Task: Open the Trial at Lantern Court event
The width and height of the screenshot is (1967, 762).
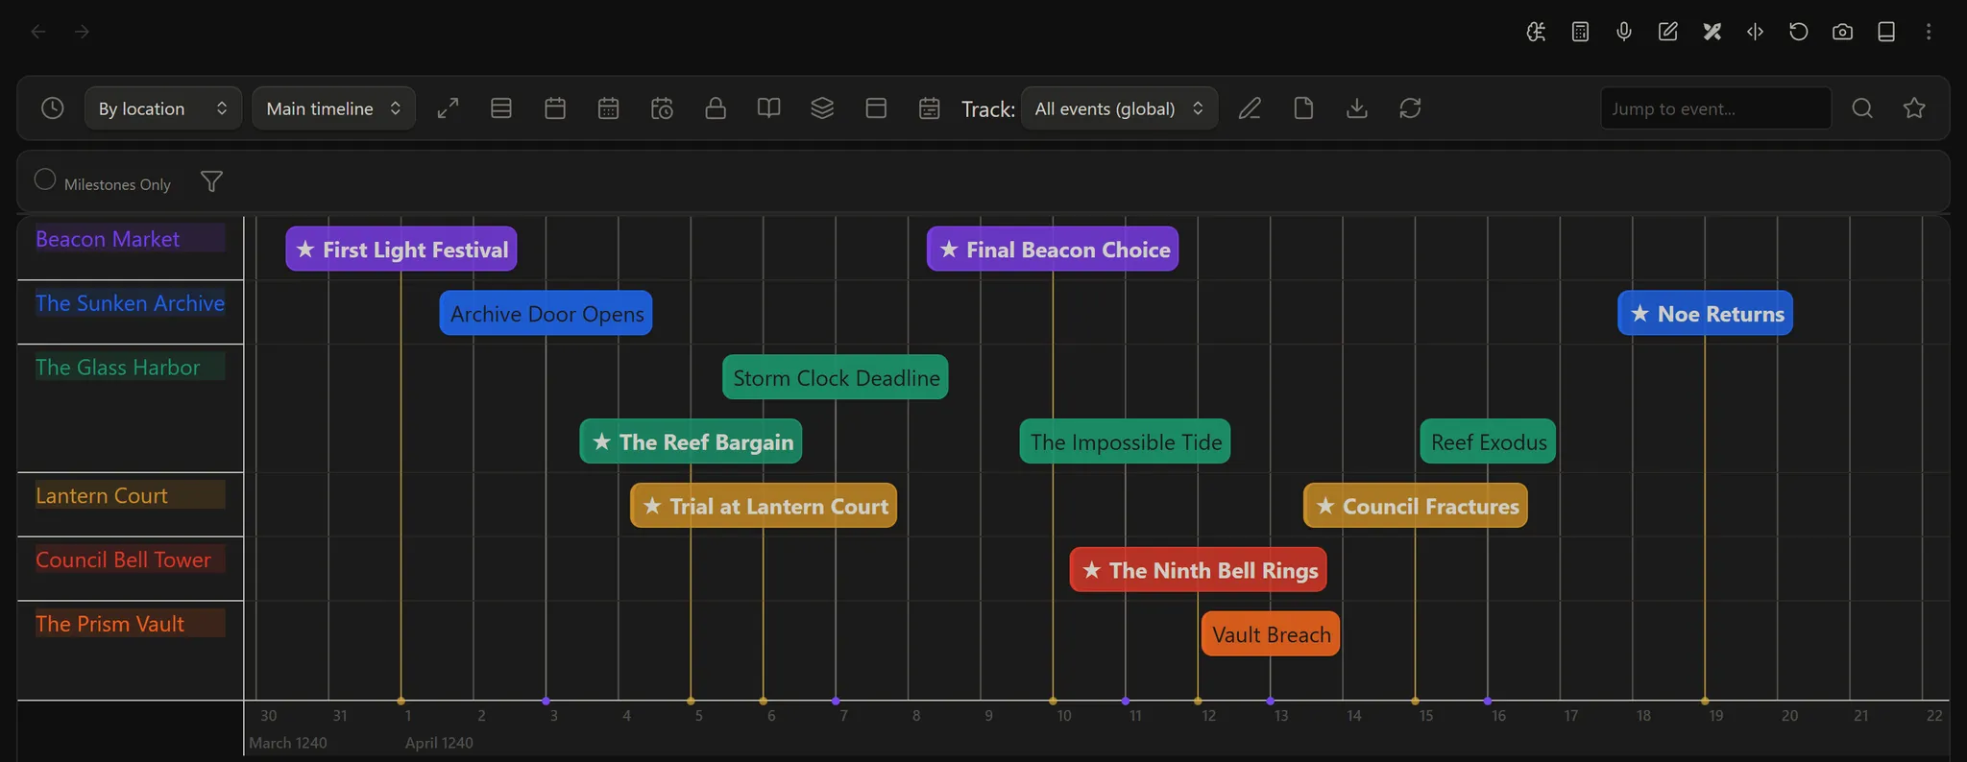Action: click(764, 506)
